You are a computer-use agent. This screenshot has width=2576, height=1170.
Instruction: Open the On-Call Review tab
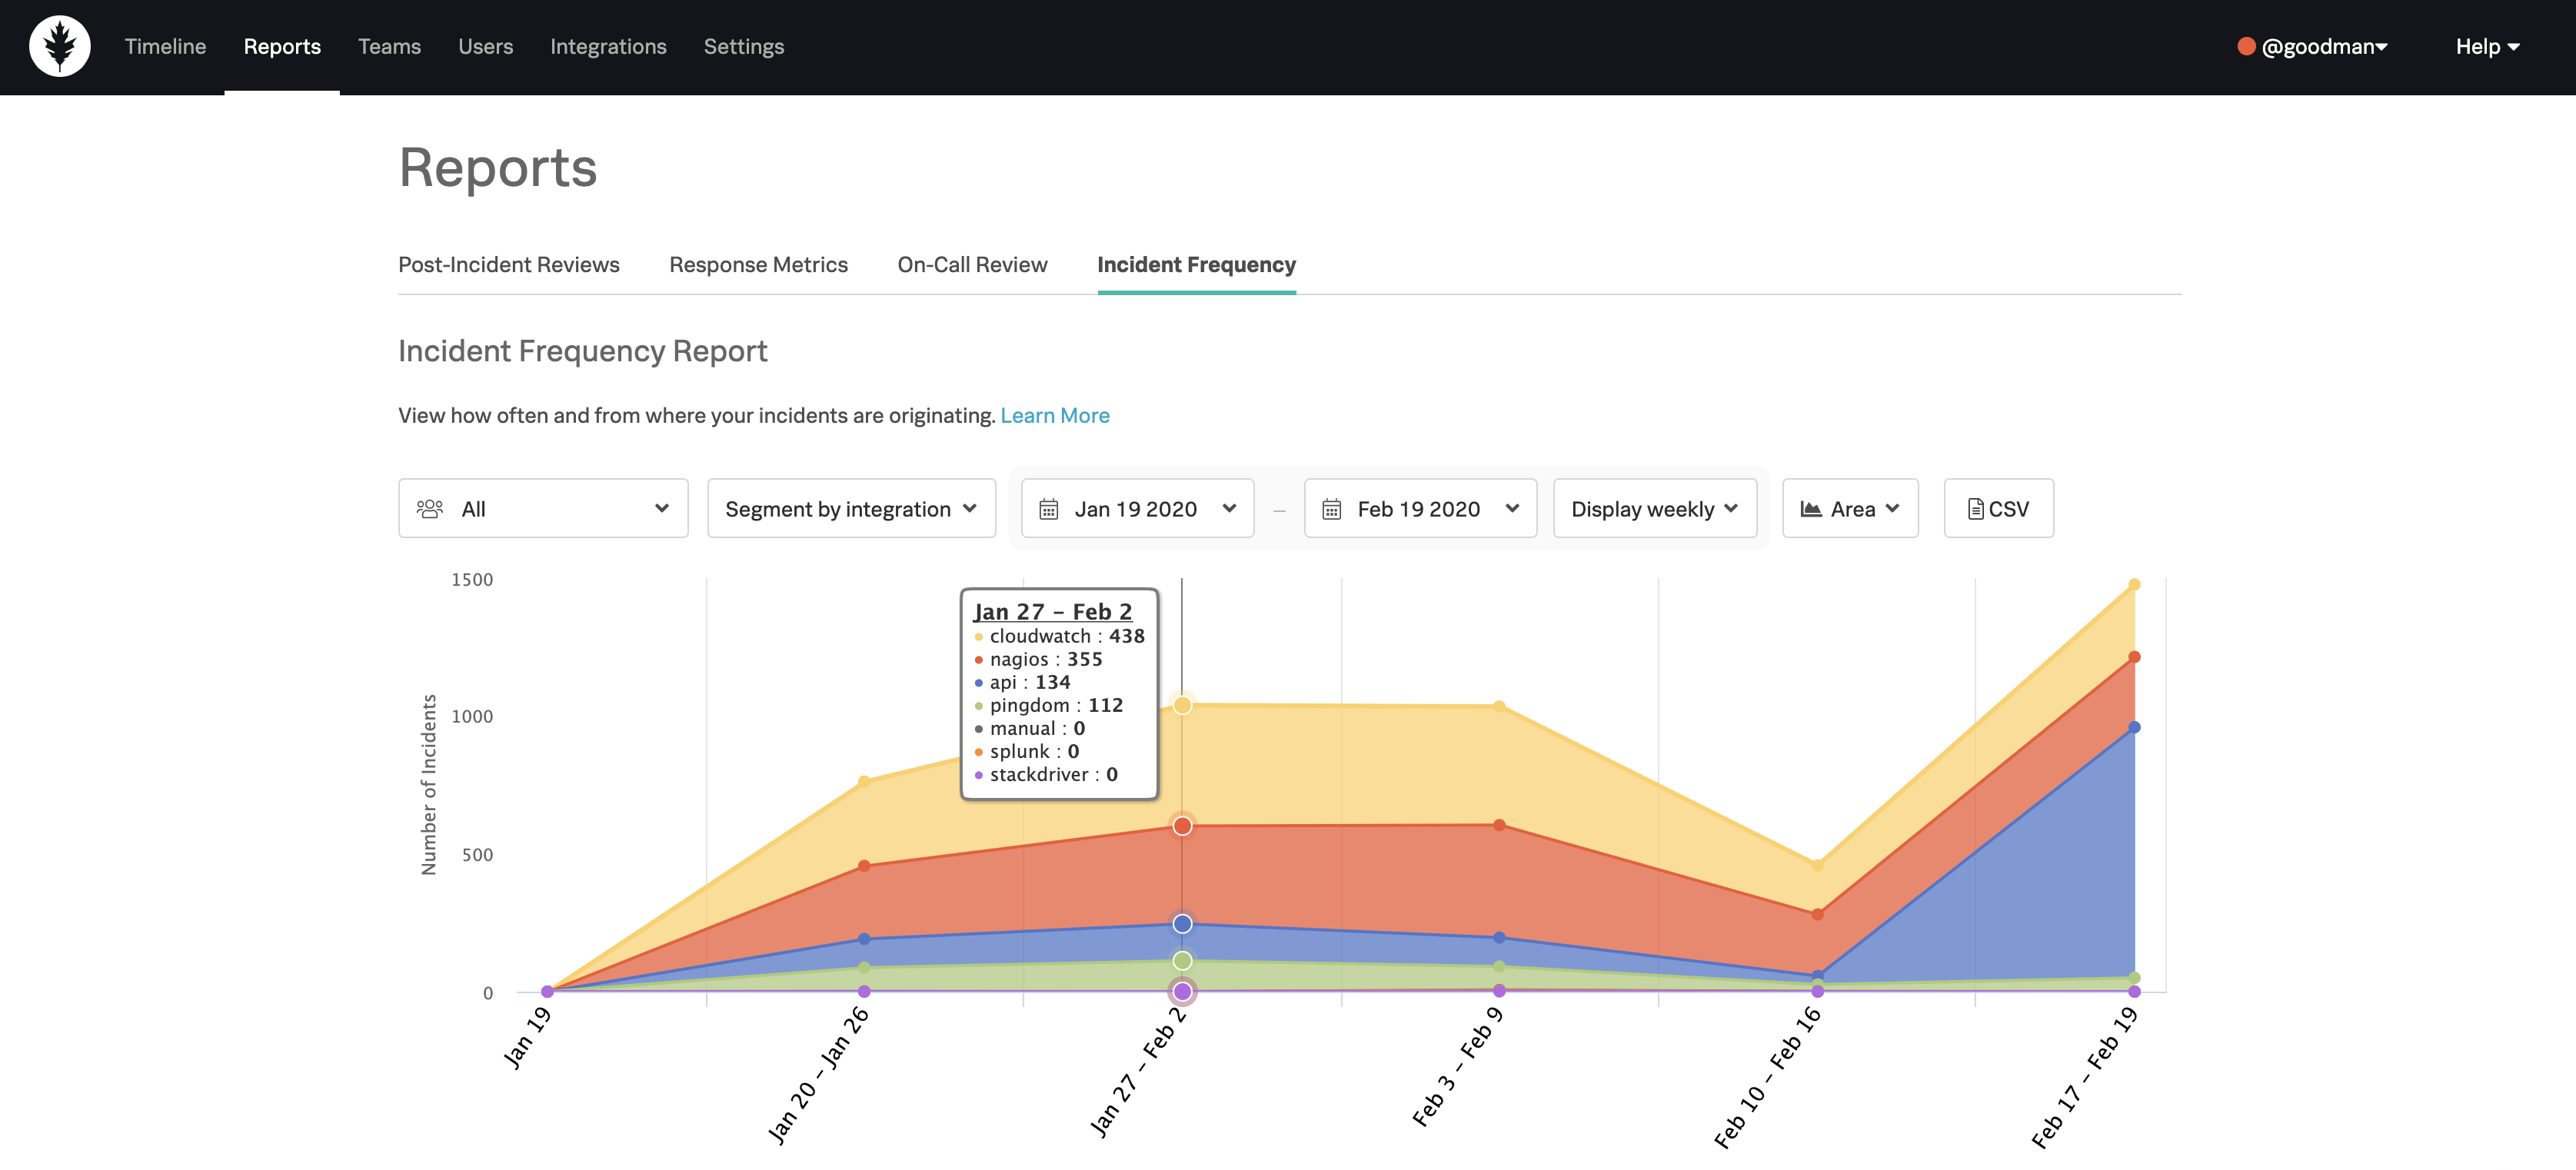pos(972,265)
